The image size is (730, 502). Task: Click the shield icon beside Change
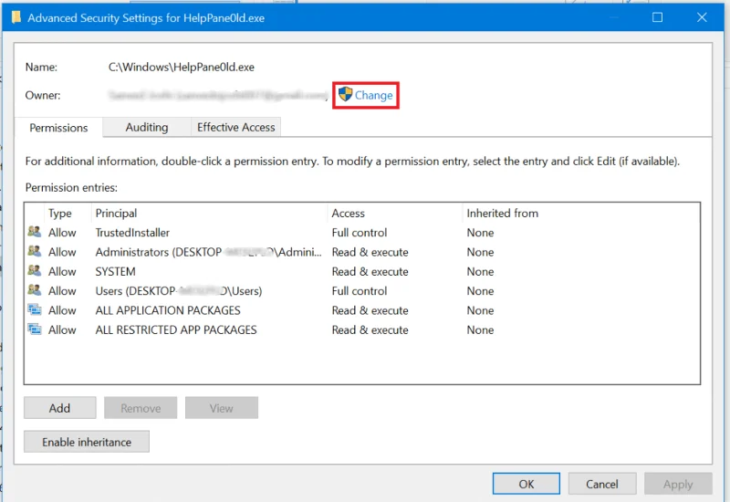tap(345, 94)
